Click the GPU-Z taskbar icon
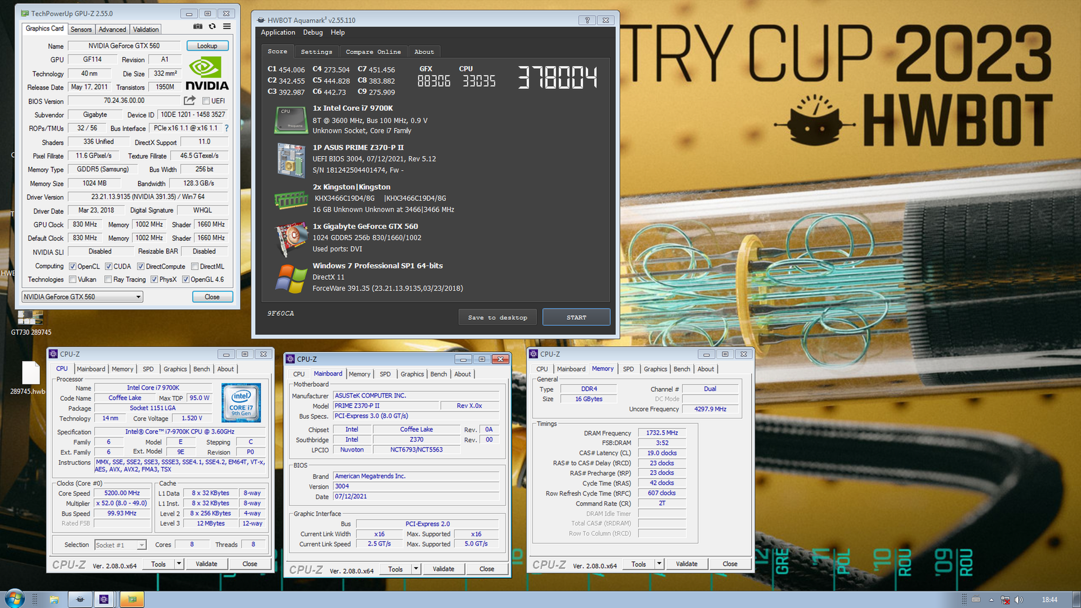1081x608 pixels. pos(132,600)
